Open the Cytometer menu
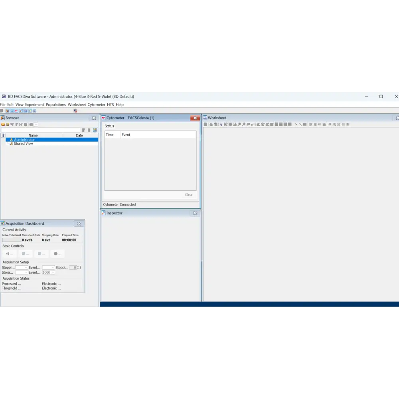 pyautogui.click(x=96, y=105)
